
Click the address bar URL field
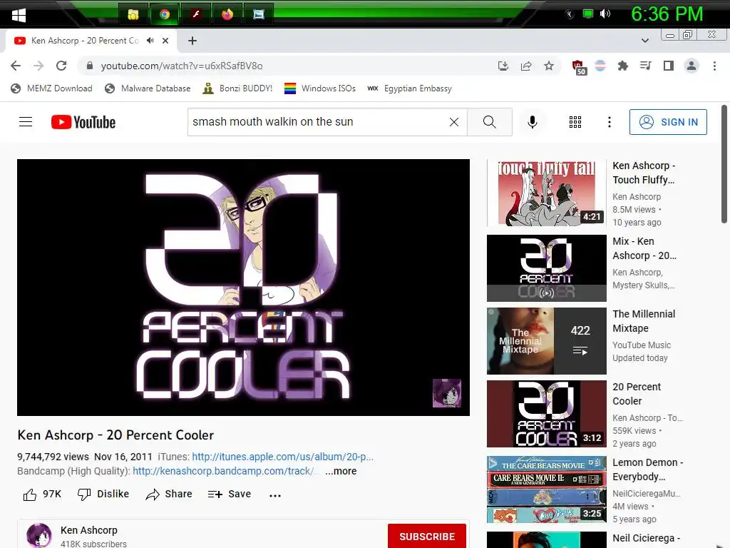point(289,66)
